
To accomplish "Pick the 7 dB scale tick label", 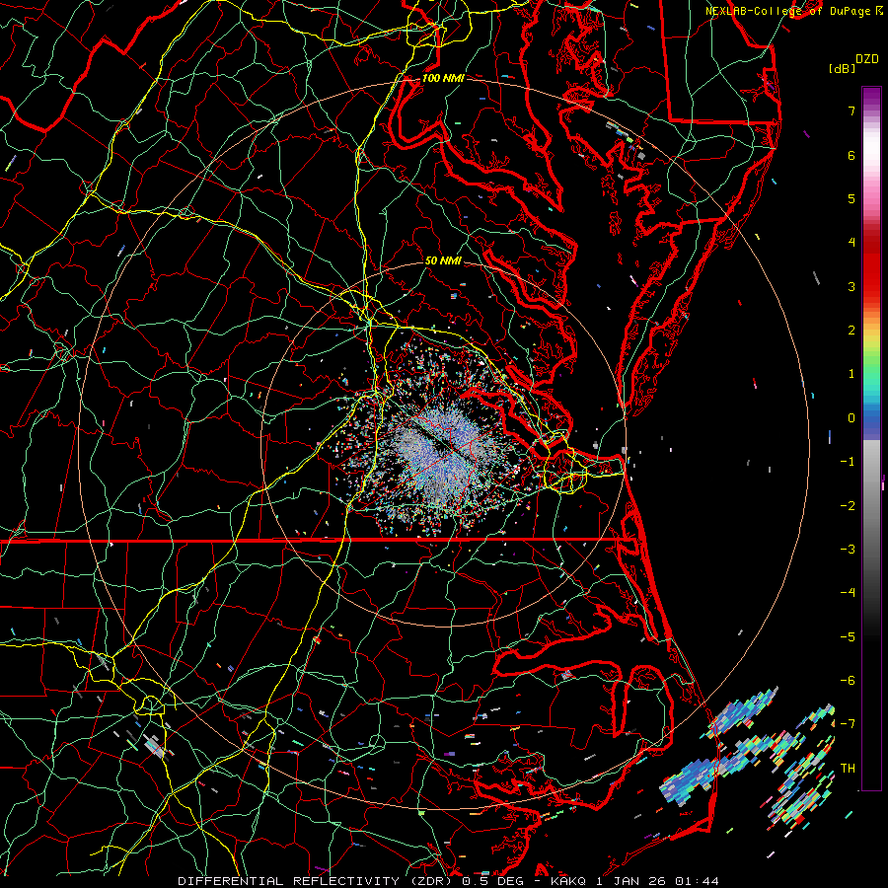I will click(851, 111).
